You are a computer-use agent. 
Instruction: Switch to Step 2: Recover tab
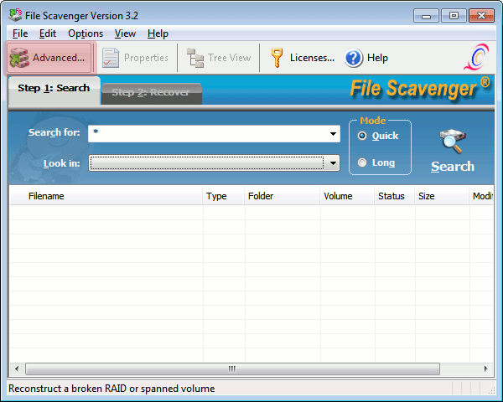tap(151, 93)
